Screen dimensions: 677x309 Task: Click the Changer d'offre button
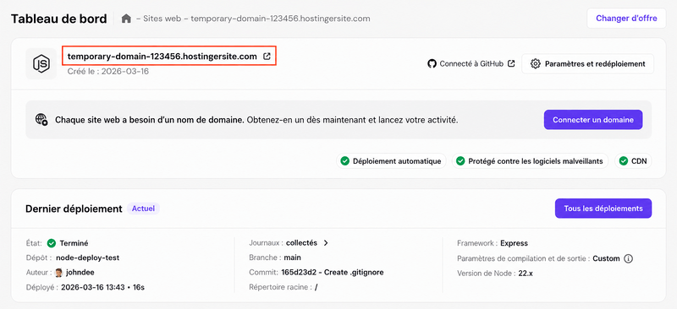(x=626, y=19)
